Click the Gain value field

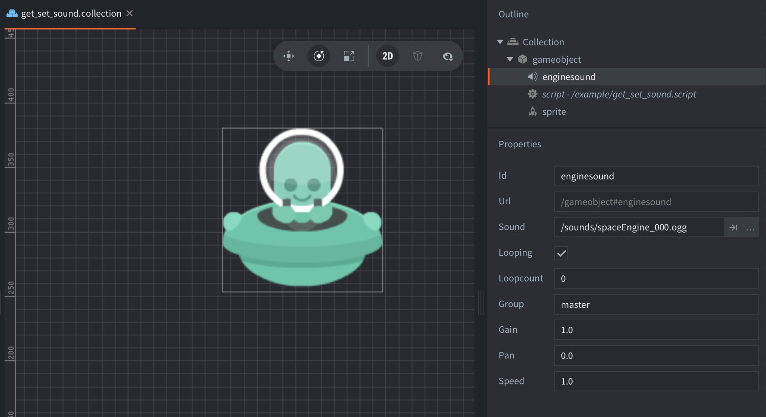click(656, 330)
